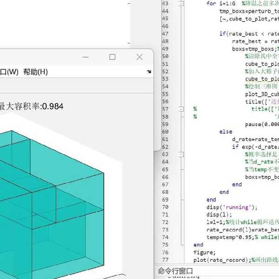
Task: Click line number 76 in the editor
Action: point(165,252)
